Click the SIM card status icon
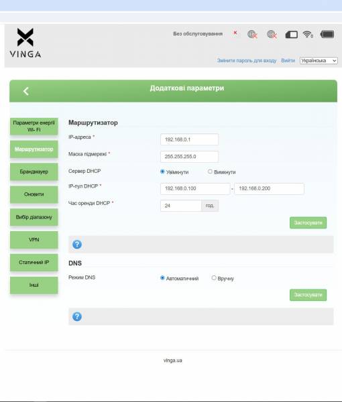 point(292,34)
